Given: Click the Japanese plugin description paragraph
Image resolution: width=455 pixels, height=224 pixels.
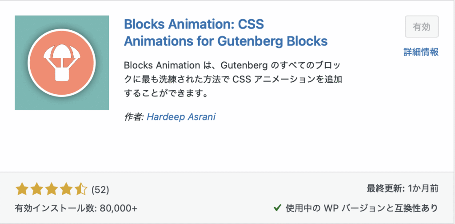Looking at the screenshot, I should (233, 80).
